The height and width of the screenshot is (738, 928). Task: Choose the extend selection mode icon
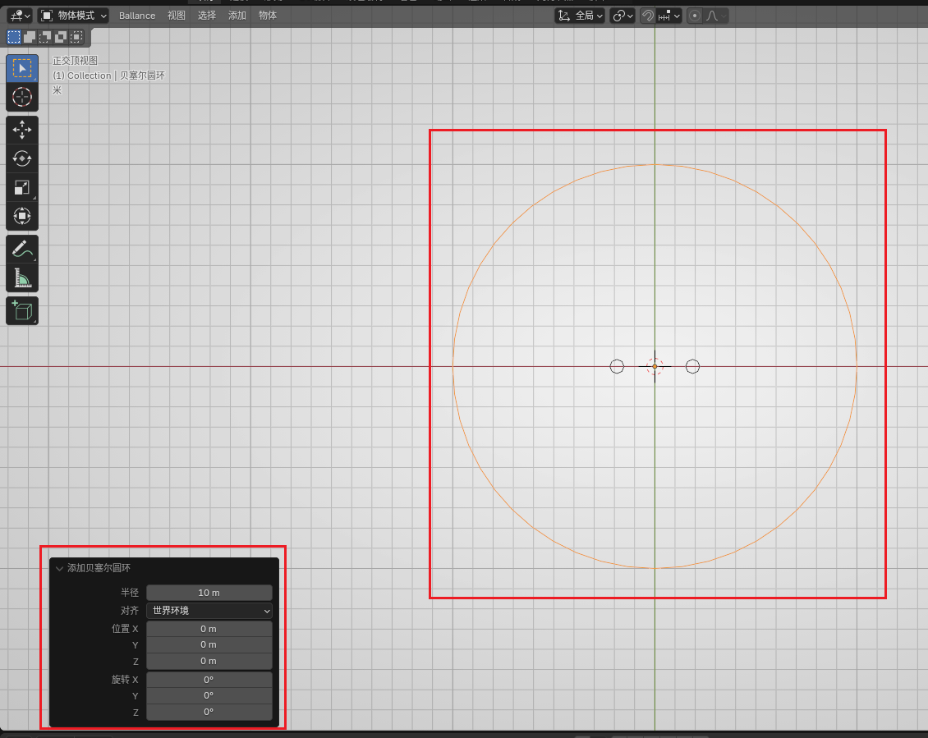tap(29, 37)
